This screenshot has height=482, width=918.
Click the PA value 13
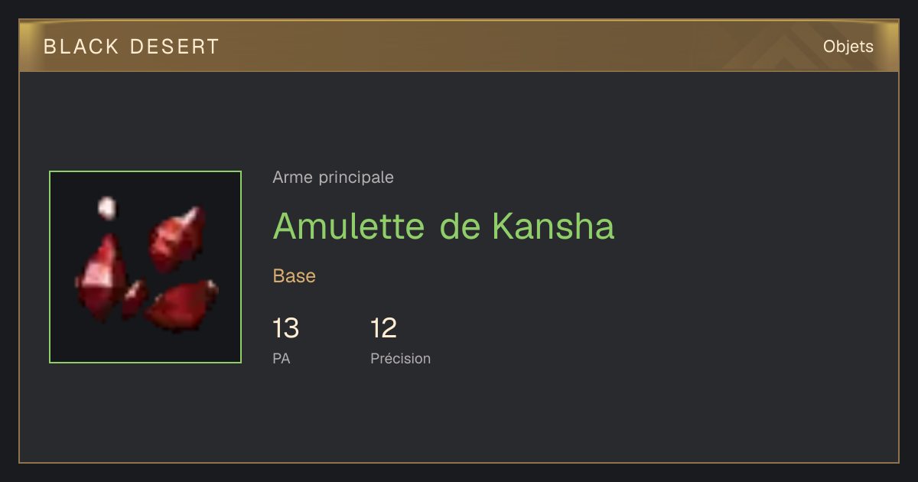pos(286,328)
